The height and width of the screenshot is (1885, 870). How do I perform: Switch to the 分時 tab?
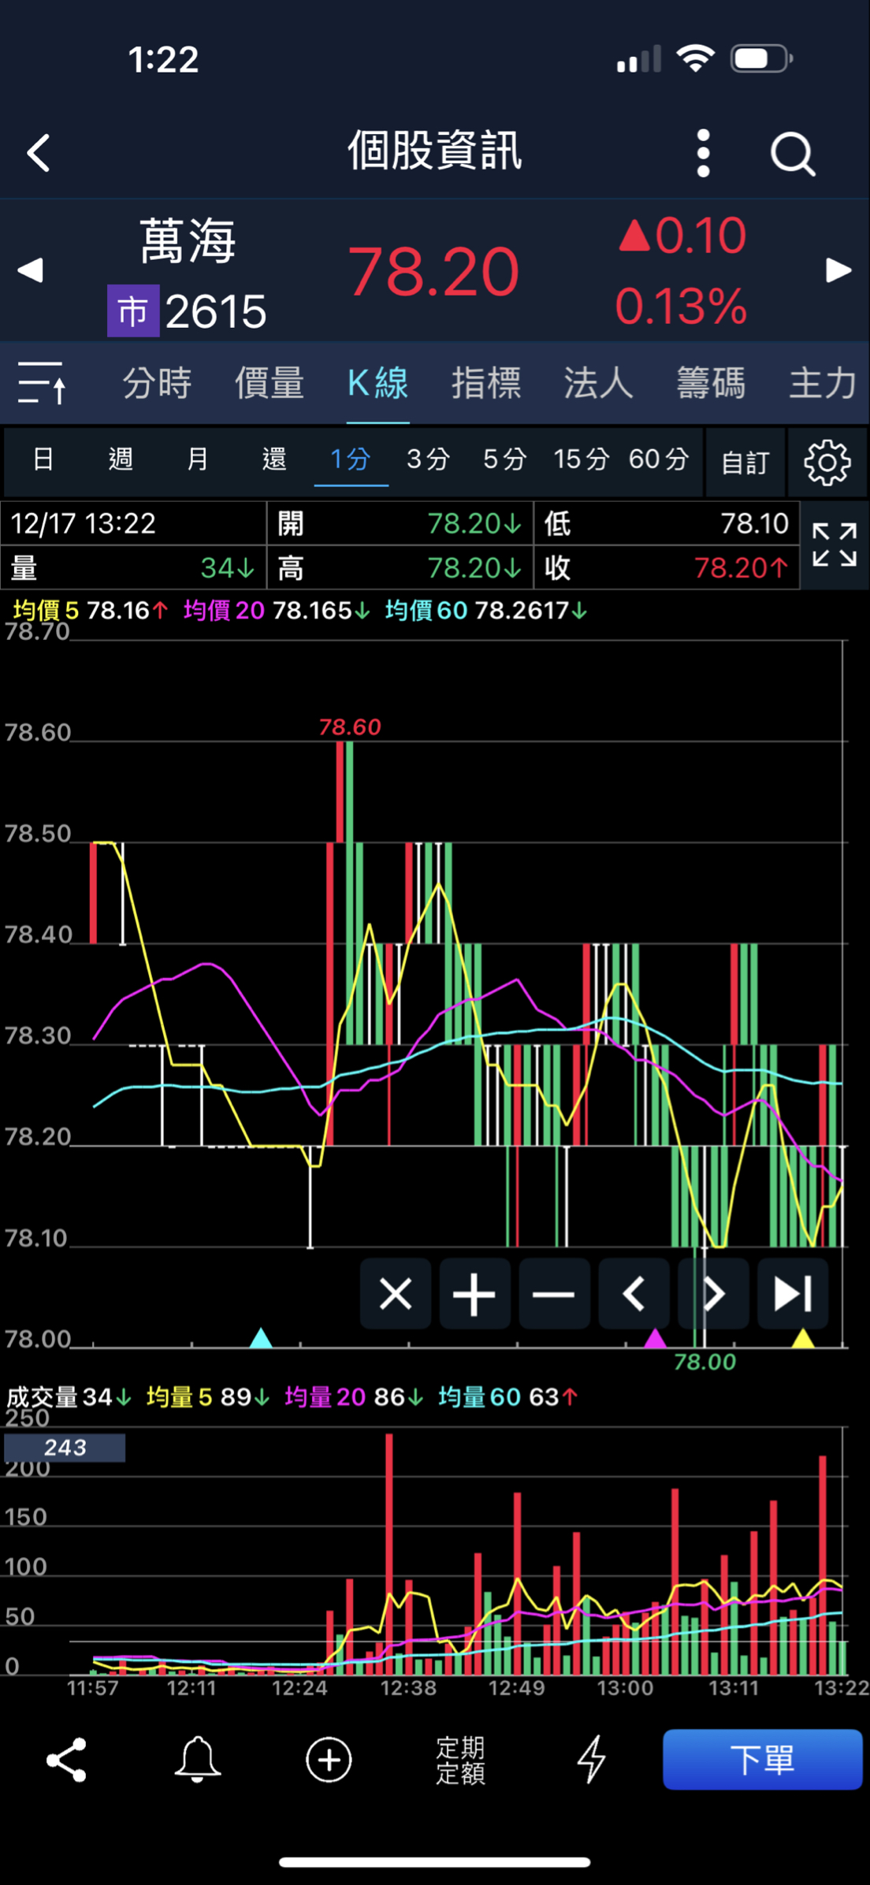(x=157, y=384)
